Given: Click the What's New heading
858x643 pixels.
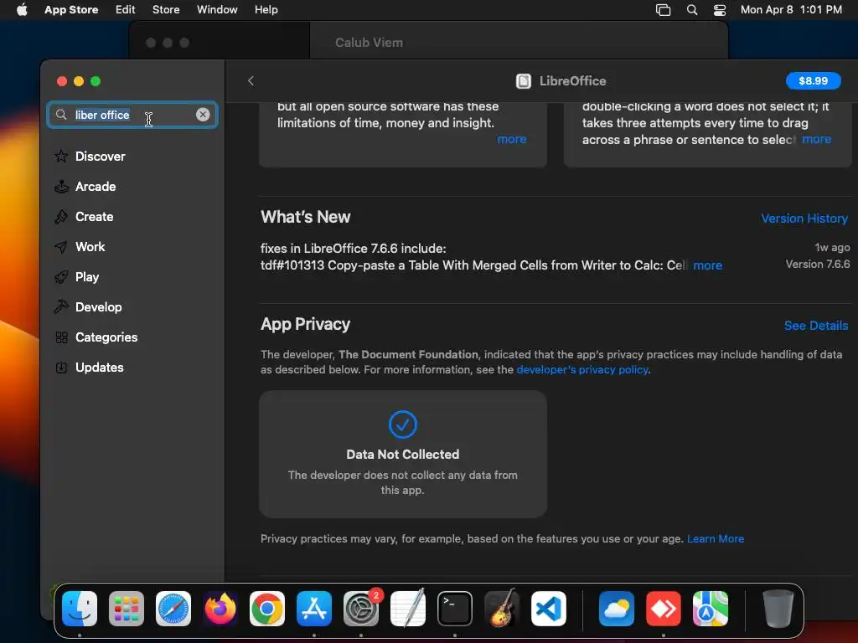Looking at the screenshot, I should pos(305,217).
